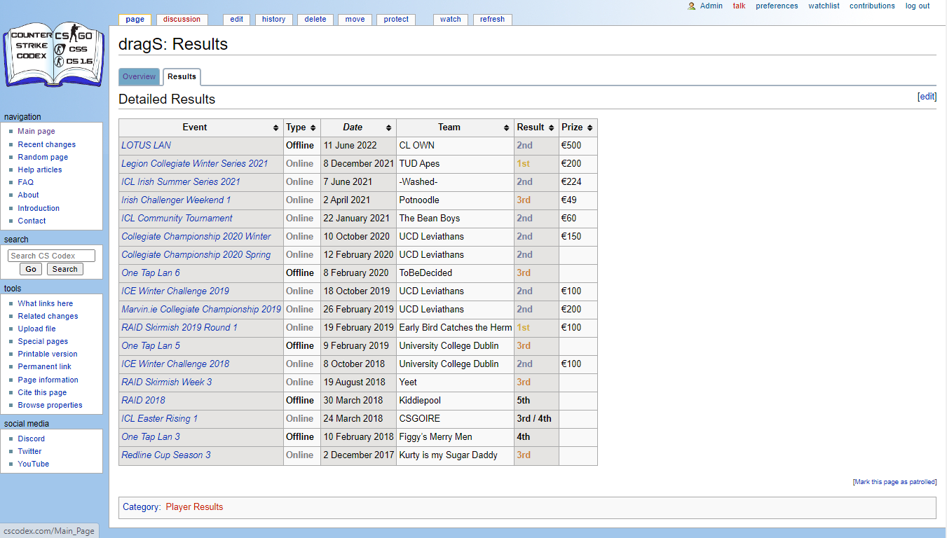
Task: Open the Discord social media link
Action: [x=31, y=439]
